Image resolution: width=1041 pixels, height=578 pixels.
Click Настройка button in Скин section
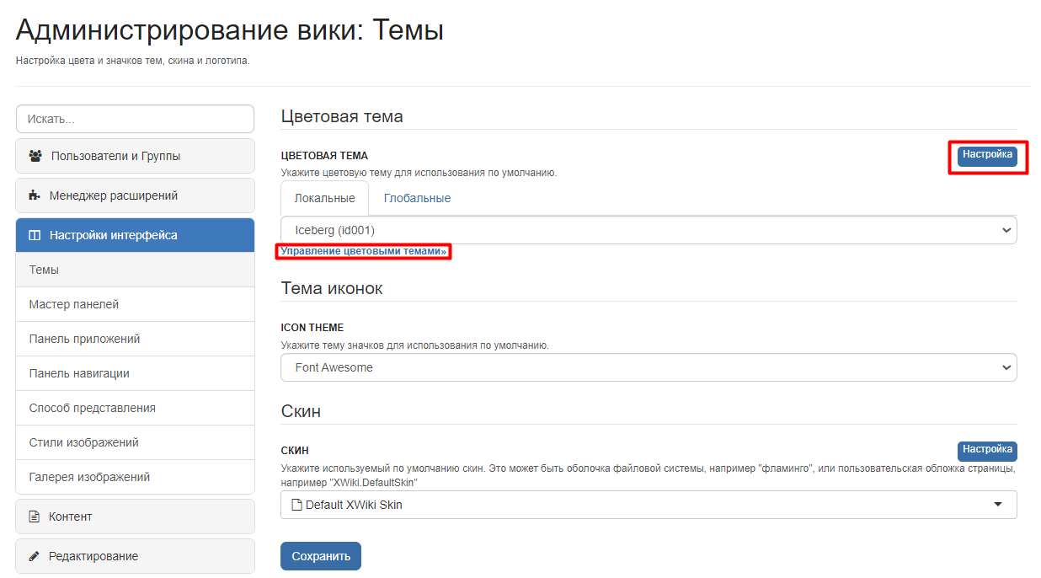pyautogui.click(x=987, y=451)
